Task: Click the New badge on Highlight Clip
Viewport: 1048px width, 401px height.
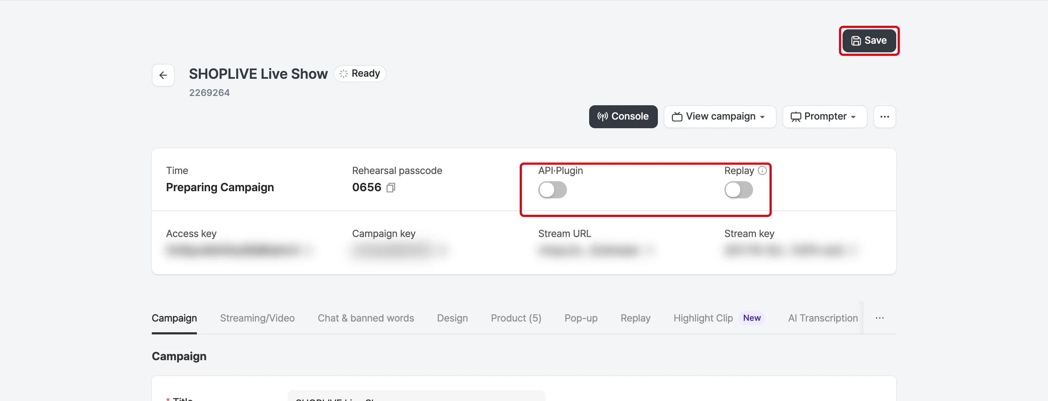Action: pyautogui.click(x=751, y=318)
